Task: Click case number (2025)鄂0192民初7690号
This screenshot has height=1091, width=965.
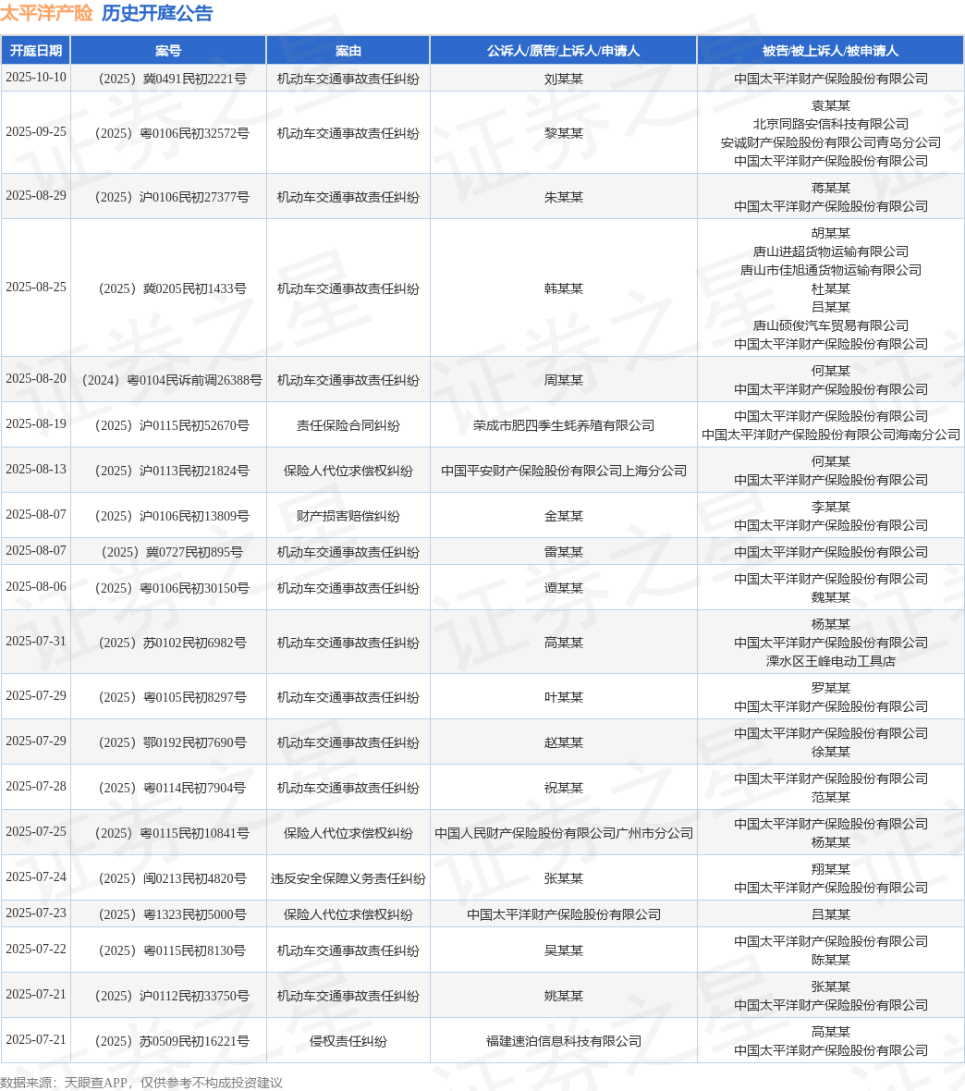Action: [172, 742]
